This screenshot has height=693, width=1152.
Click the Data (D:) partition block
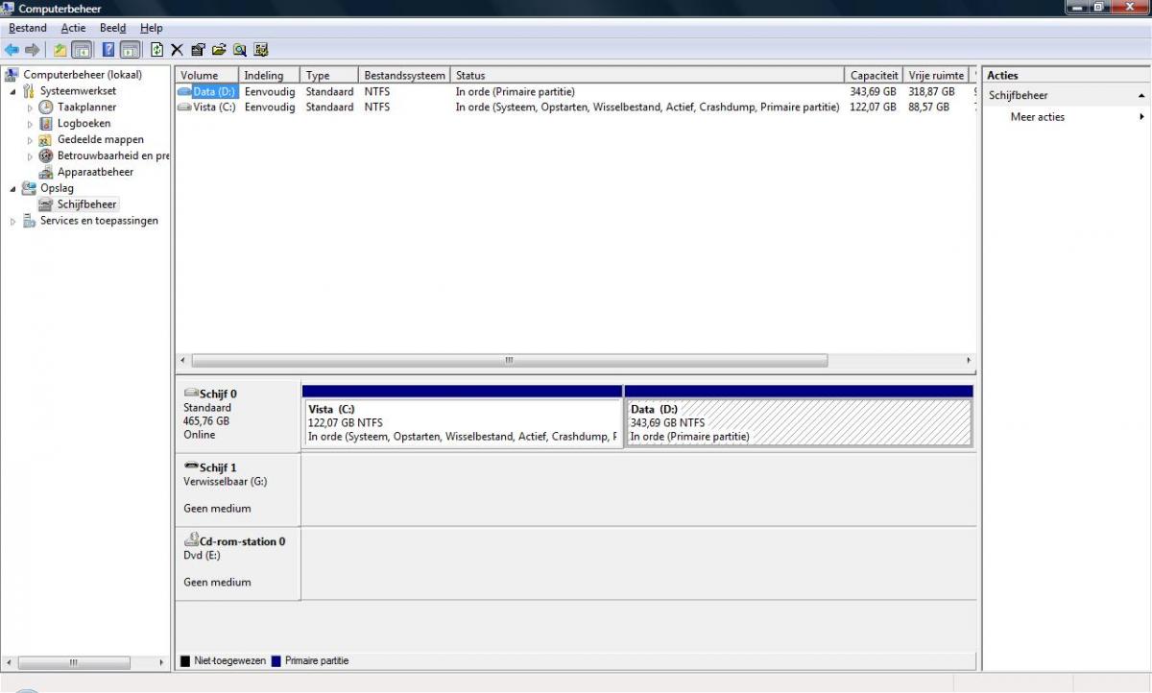pyautogui.click(x=798, y=422)
